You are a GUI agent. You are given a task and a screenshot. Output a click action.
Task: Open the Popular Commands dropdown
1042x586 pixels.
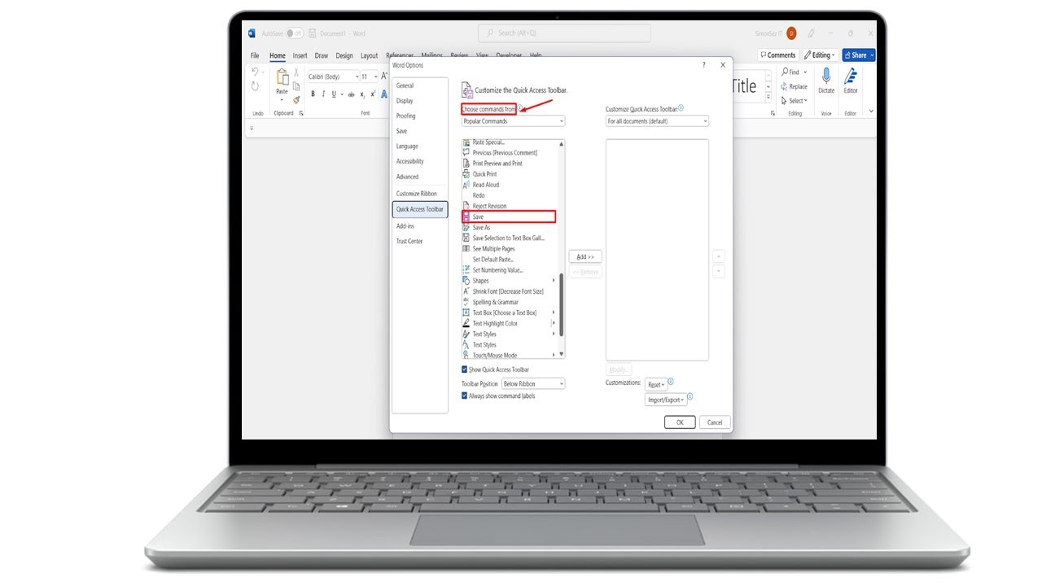point(513,121)
